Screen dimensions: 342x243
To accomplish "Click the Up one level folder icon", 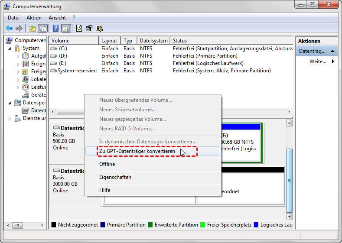I will 32,28.
